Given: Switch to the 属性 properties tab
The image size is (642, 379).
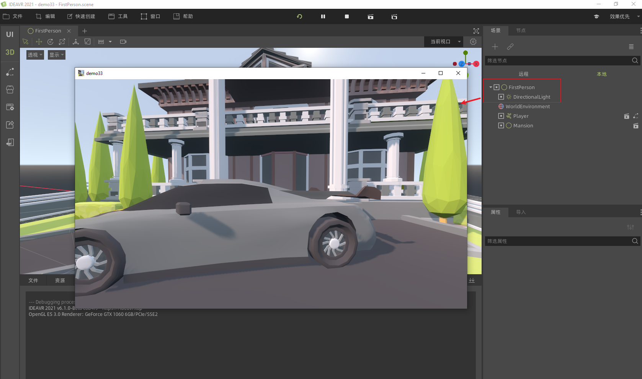Looking at the screenshot, I should tap(496, 212).
